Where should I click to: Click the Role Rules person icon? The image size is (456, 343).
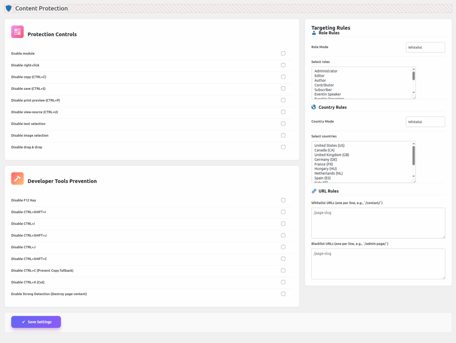314,33
